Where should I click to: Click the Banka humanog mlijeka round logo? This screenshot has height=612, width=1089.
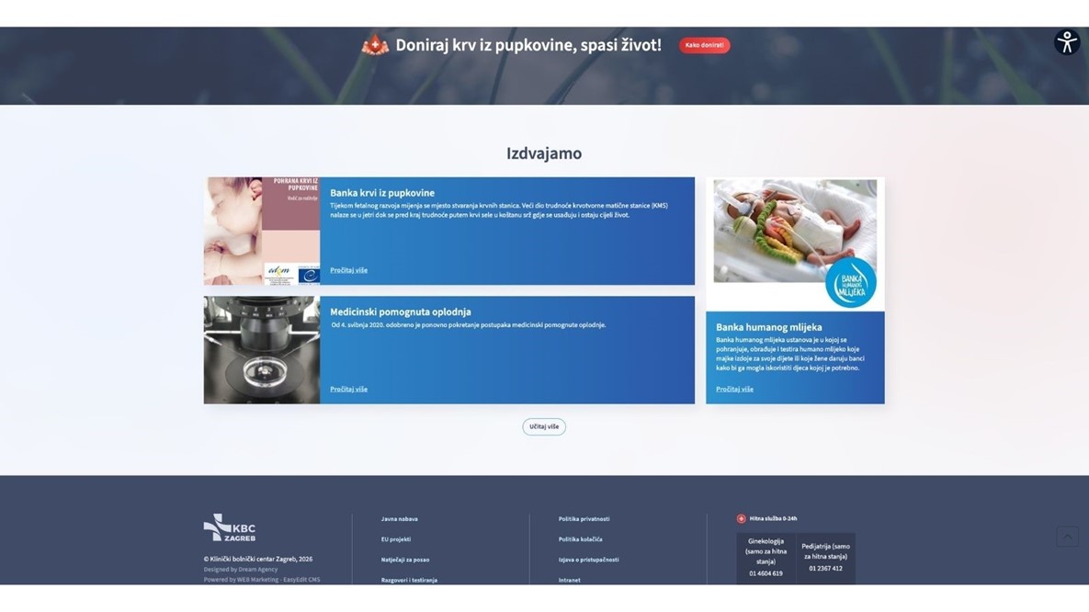click(x=850, y=283)
